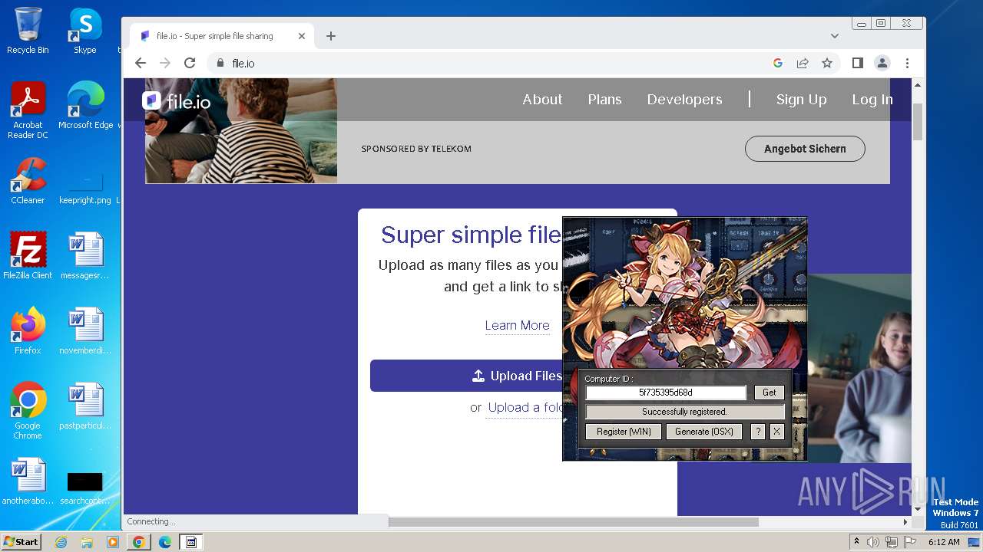This screenshot has height=552, width=983.
Task: Open Chrome profile avatar menu
Action: [x=882, y=63]
